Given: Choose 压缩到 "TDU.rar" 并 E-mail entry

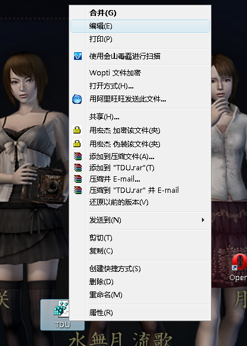Looking at the screenshot, I should [x=140, y=190].
